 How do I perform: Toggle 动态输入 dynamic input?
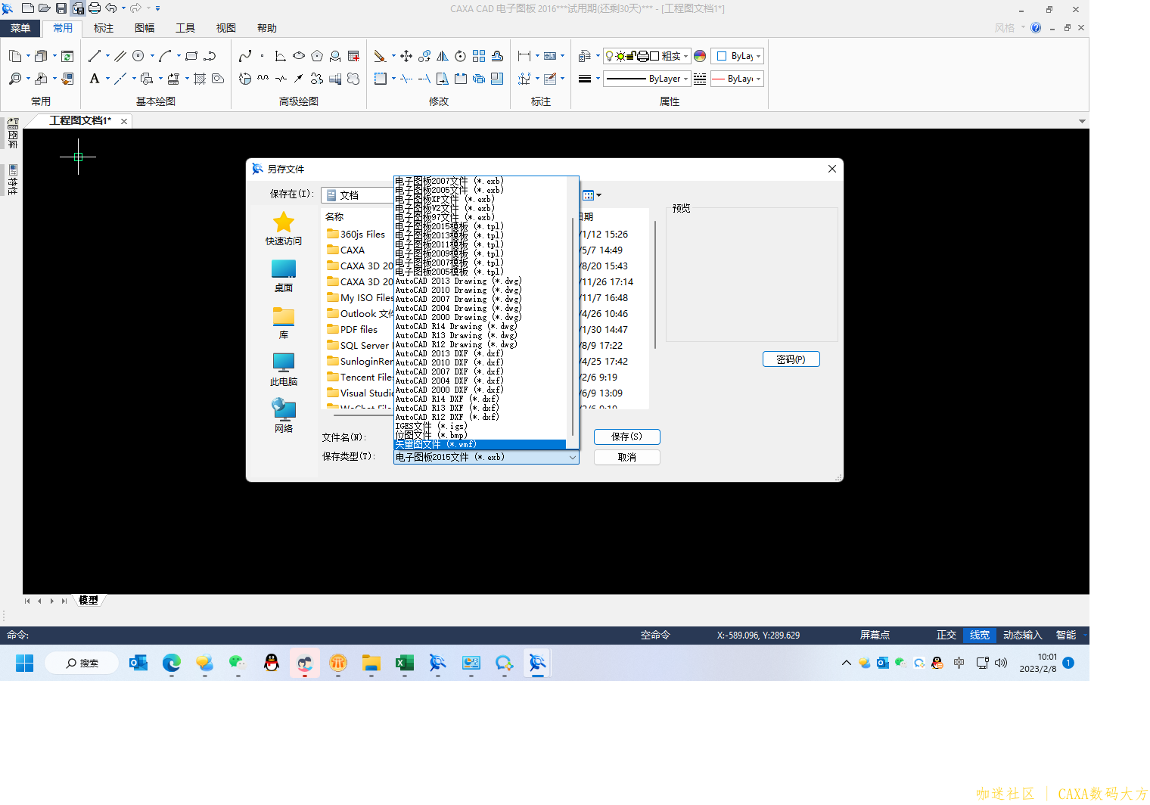(x=1022, y=636)
